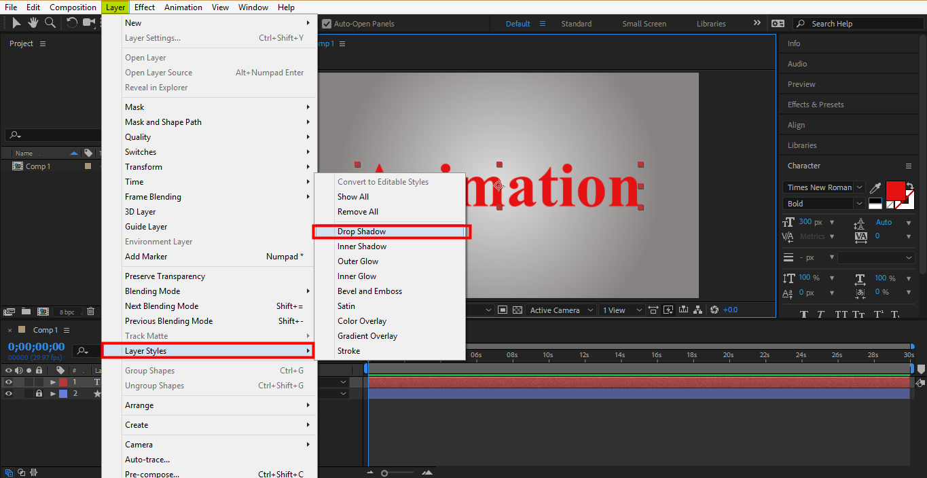Choose Drop Shadow from Layer Styles submenu
This screenshot has height=478, width=927.
point(361,232)
